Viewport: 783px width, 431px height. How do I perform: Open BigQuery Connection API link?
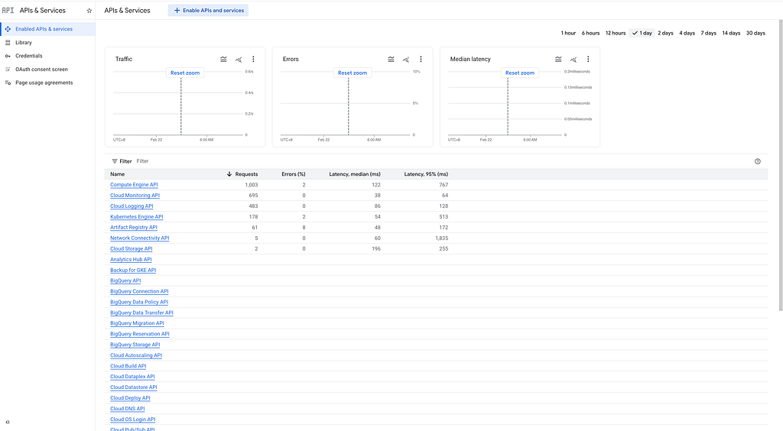click(x=139, y=291)
